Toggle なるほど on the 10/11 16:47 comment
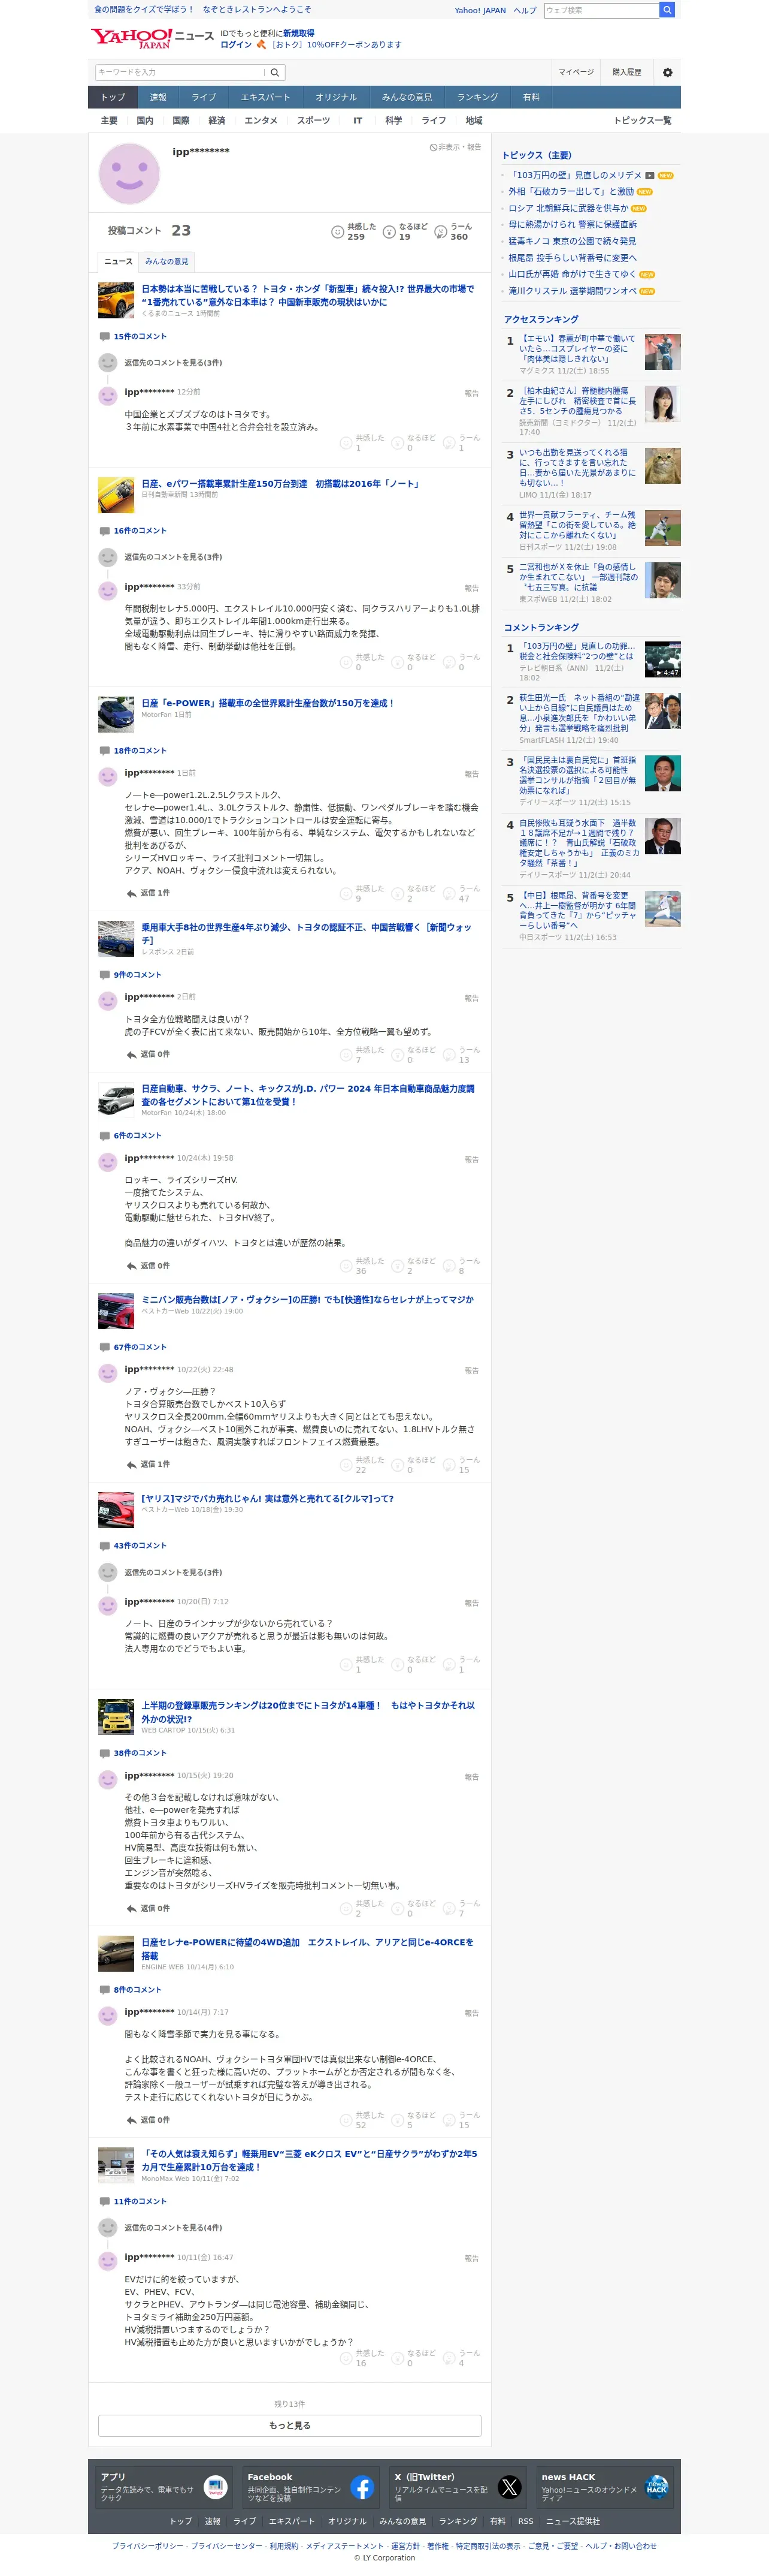This screenshot has width=769, height=2576. pyautogui.click(x=413, y=2358)
